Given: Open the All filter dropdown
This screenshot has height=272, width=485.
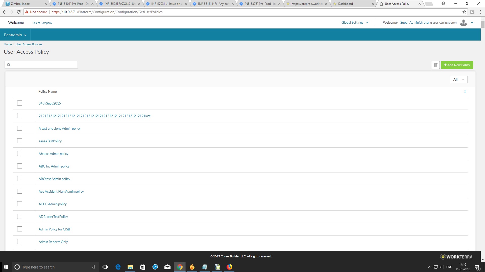Looking at the screenshot, I should tap(458, 80).
